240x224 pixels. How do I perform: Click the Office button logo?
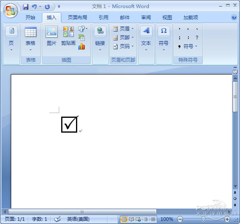pyautogui.click(x=11, y=10)
